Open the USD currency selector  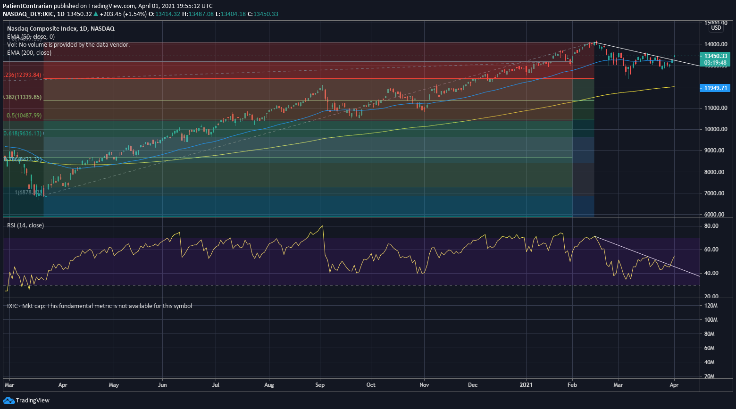tap(716, 28)
